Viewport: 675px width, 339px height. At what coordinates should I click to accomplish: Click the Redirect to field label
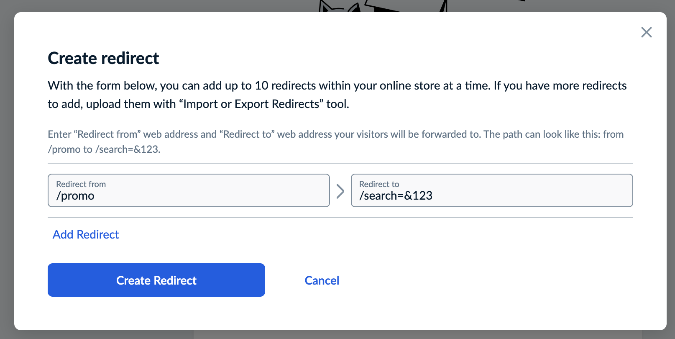click(378, 184)
